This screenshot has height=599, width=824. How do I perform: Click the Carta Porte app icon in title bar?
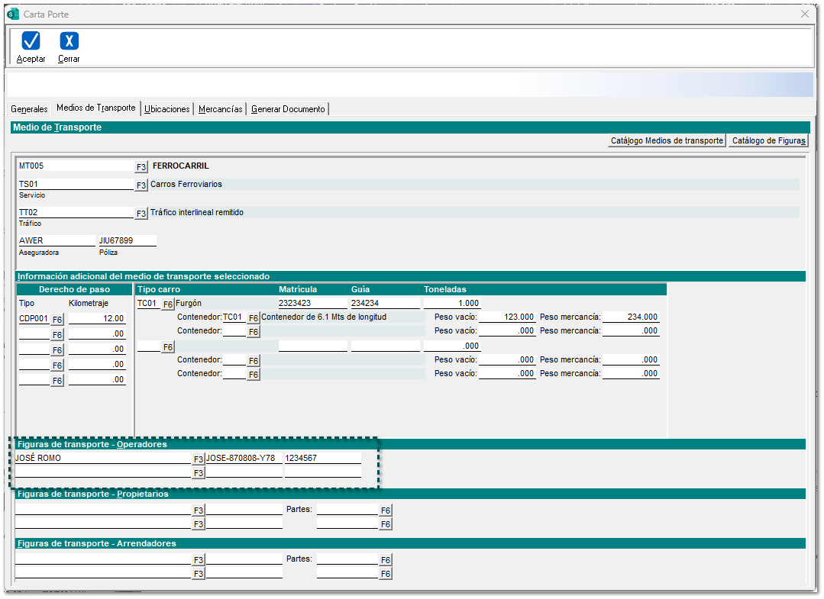(x=12, y=14)
